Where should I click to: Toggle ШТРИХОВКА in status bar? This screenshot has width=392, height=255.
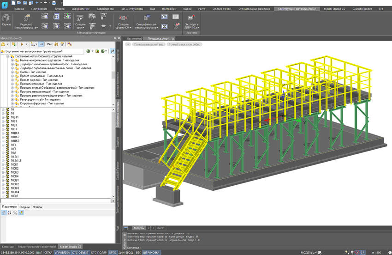(151, 252)
